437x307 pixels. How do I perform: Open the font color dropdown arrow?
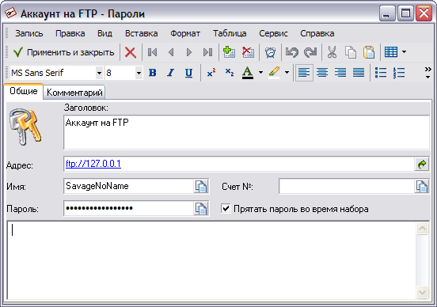[x=260, y=73]
